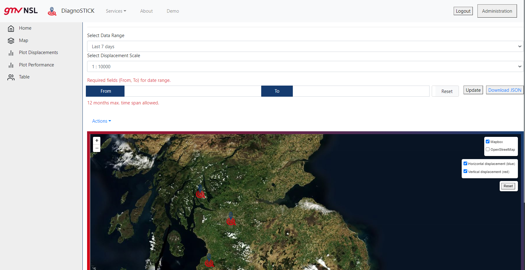Enable the Mapbox base layer checkbox
The height and width of the screenshot is (270, 525).
488,141
